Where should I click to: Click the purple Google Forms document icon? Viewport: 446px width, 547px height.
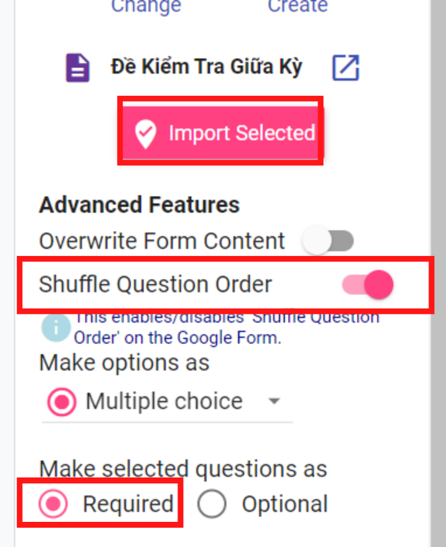coord(78,68)
